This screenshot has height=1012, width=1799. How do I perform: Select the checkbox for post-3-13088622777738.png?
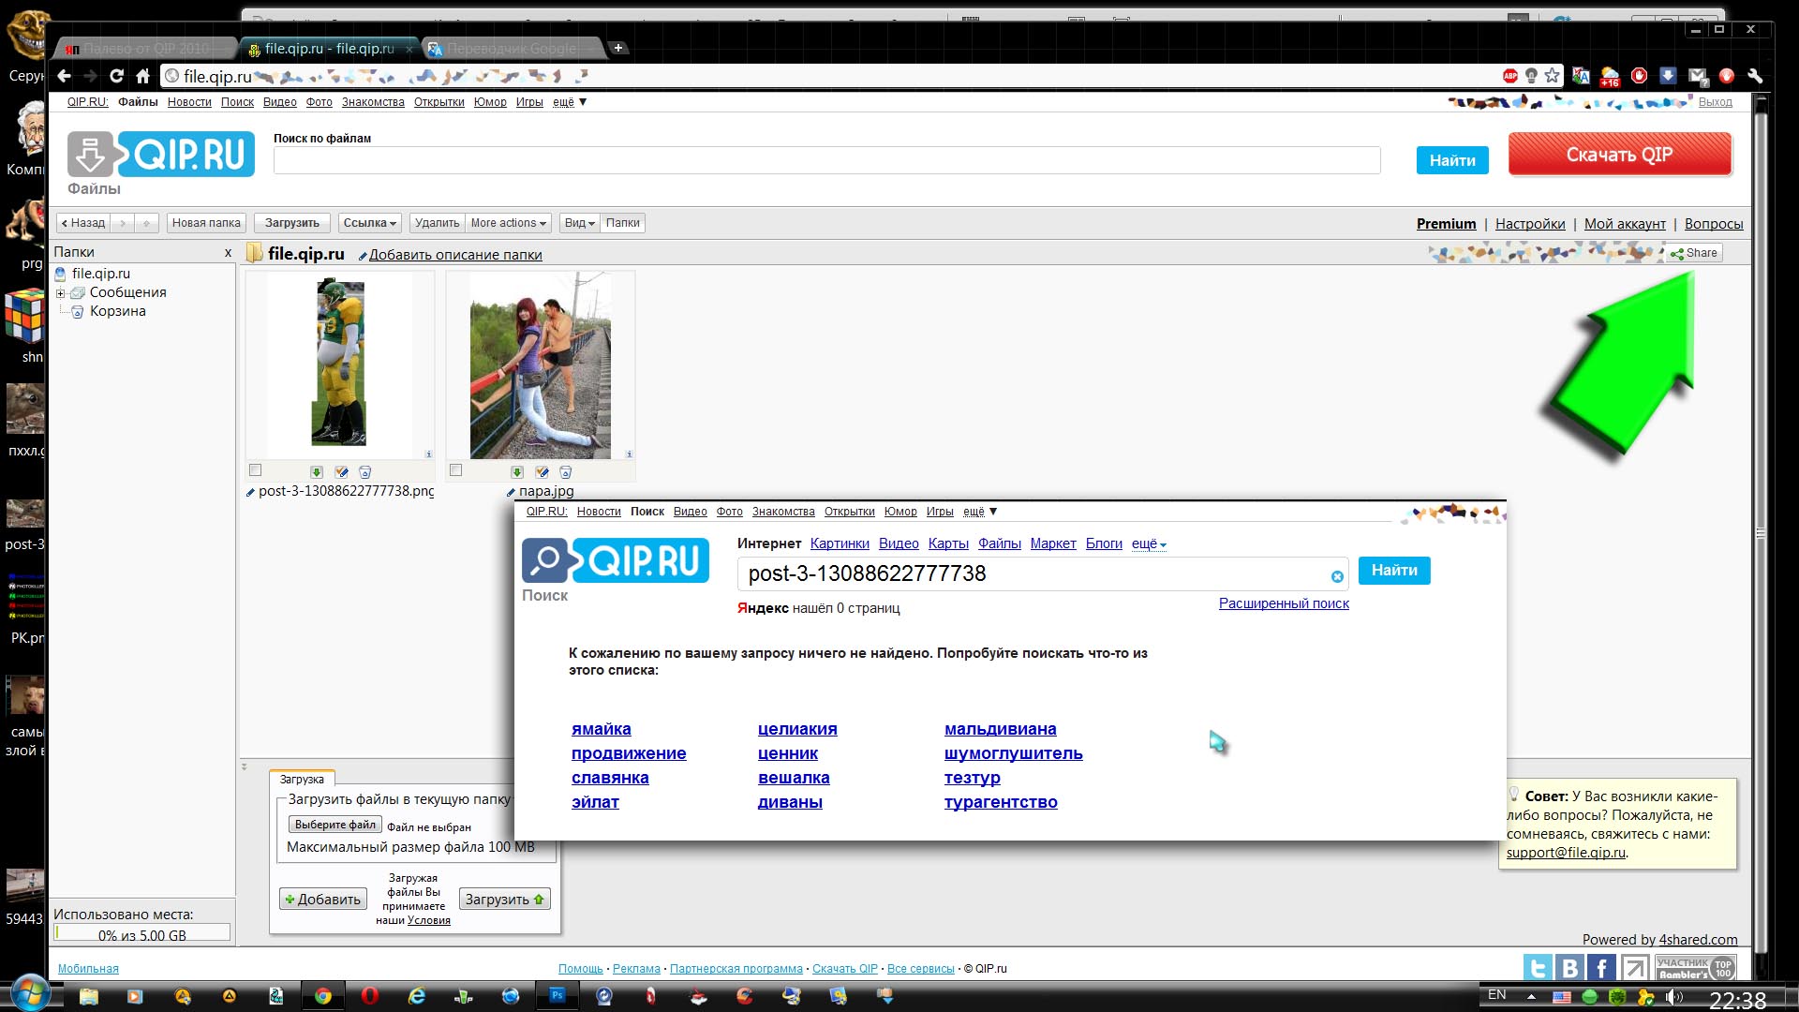click(x=256, y=470)
